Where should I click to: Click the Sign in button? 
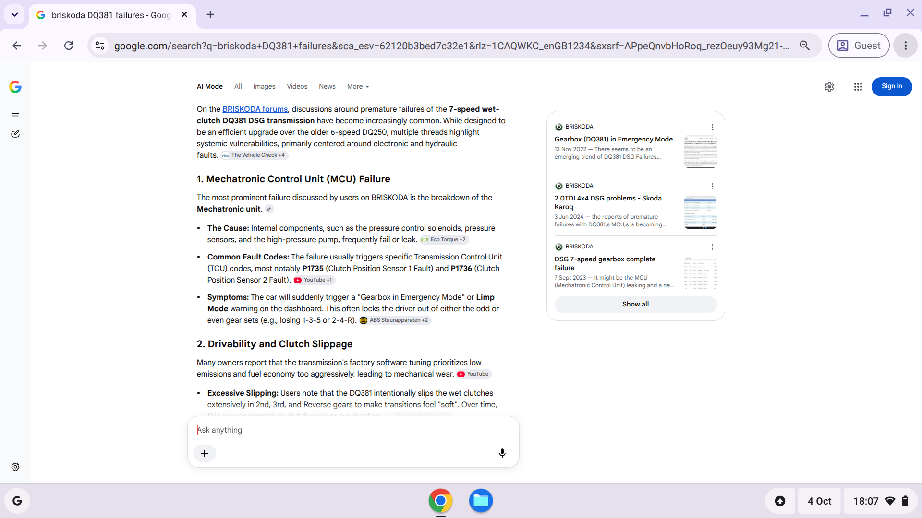click(x=892, y=86)
